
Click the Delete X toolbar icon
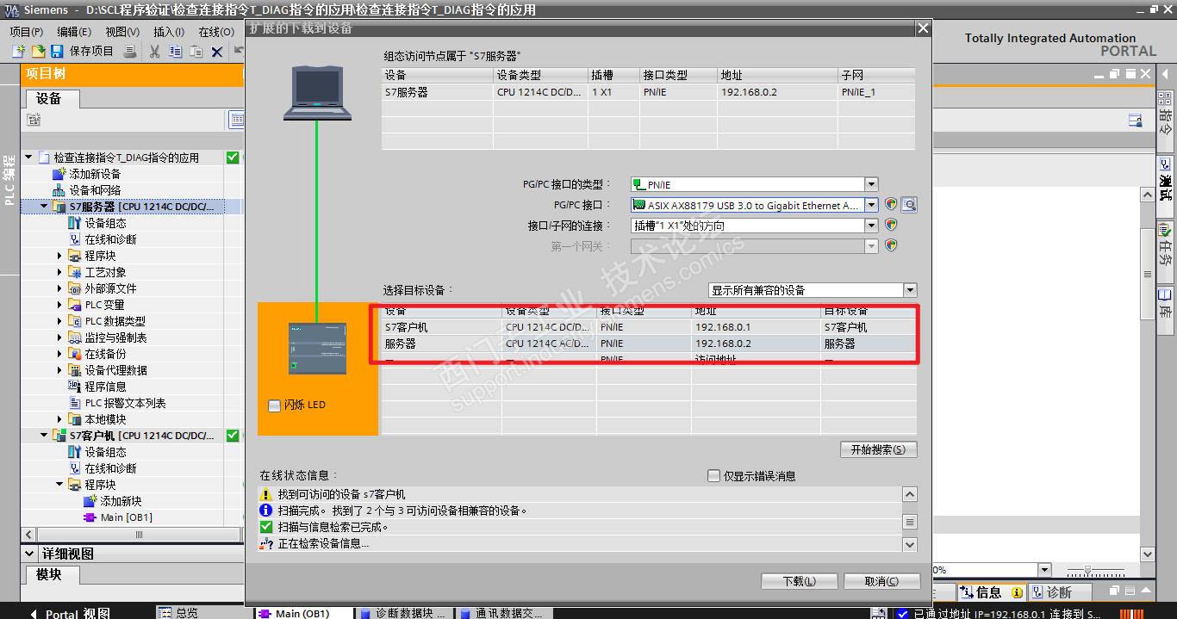(216, 52)
